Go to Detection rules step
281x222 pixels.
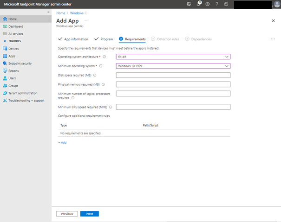point(165,39)
